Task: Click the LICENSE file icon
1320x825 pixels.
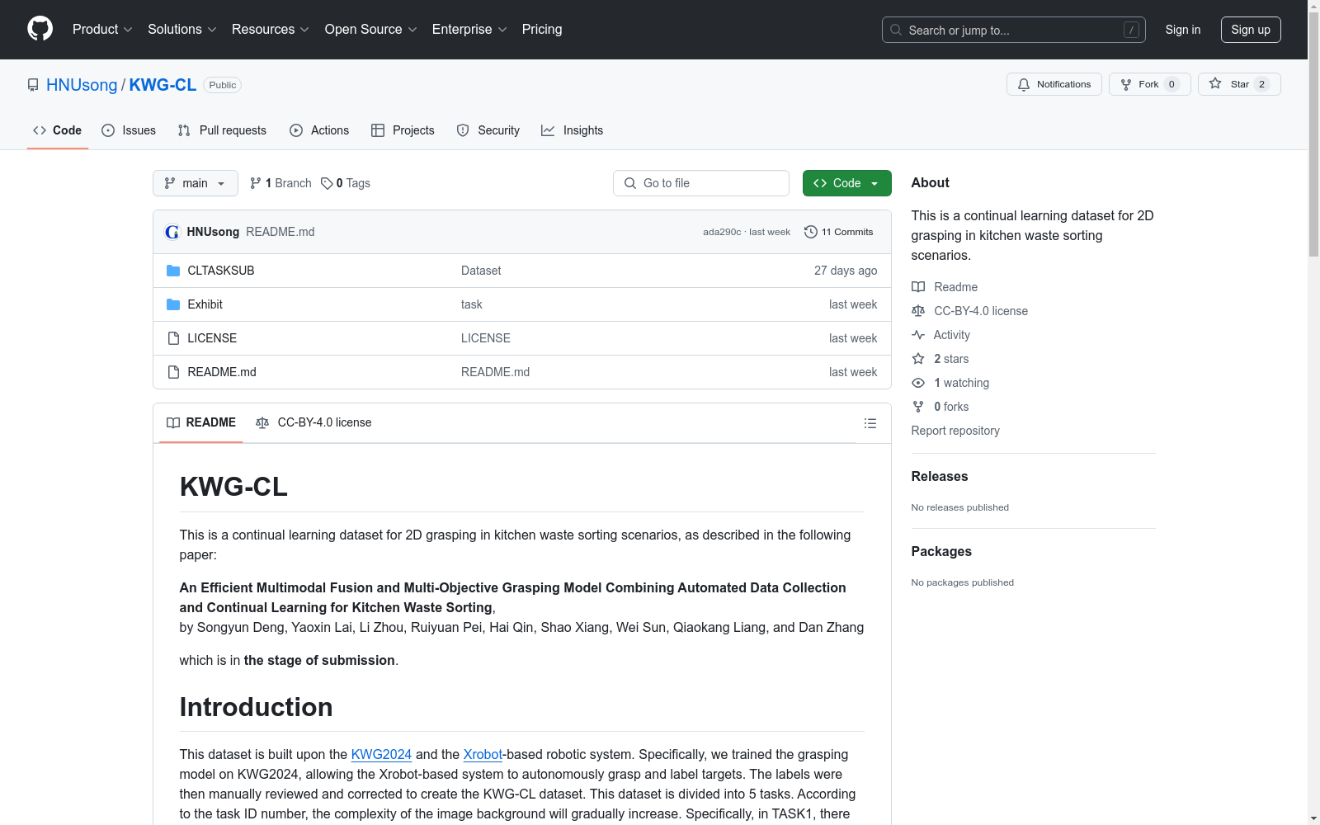Action: coord(173,338)
